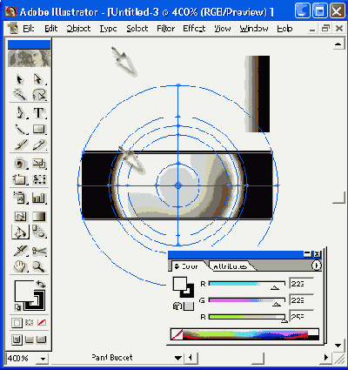Choose the Direct Selection arrow tool
Viewport: 348px width, 370px height.
click(38, 79)
